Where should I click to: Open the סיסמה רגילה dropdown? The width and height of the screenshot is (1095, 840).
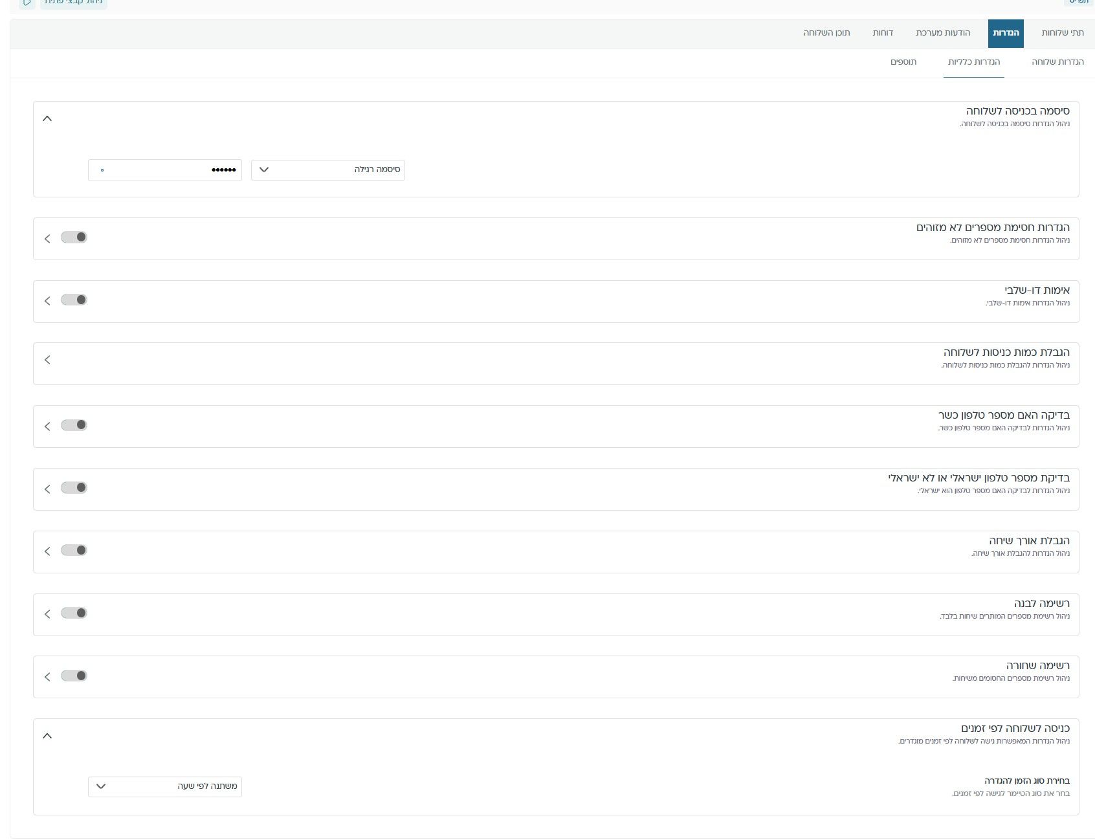pos(328,170)
